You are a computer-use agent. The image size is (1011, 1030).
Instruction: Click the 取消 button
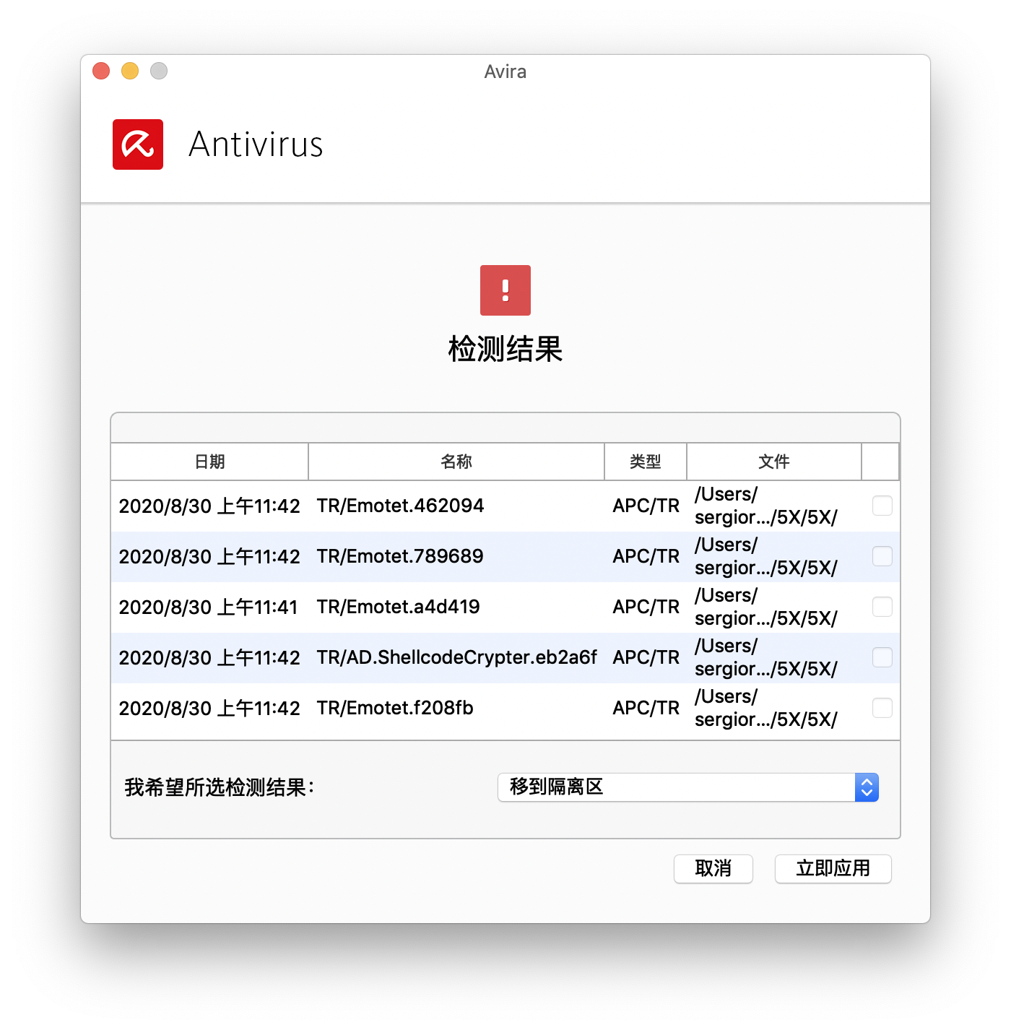tap(713, 868)
